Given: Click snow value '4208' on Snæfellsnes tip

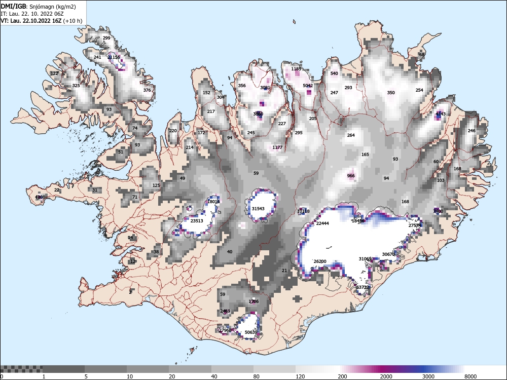Looking at the screenshot, I should 40,197.
